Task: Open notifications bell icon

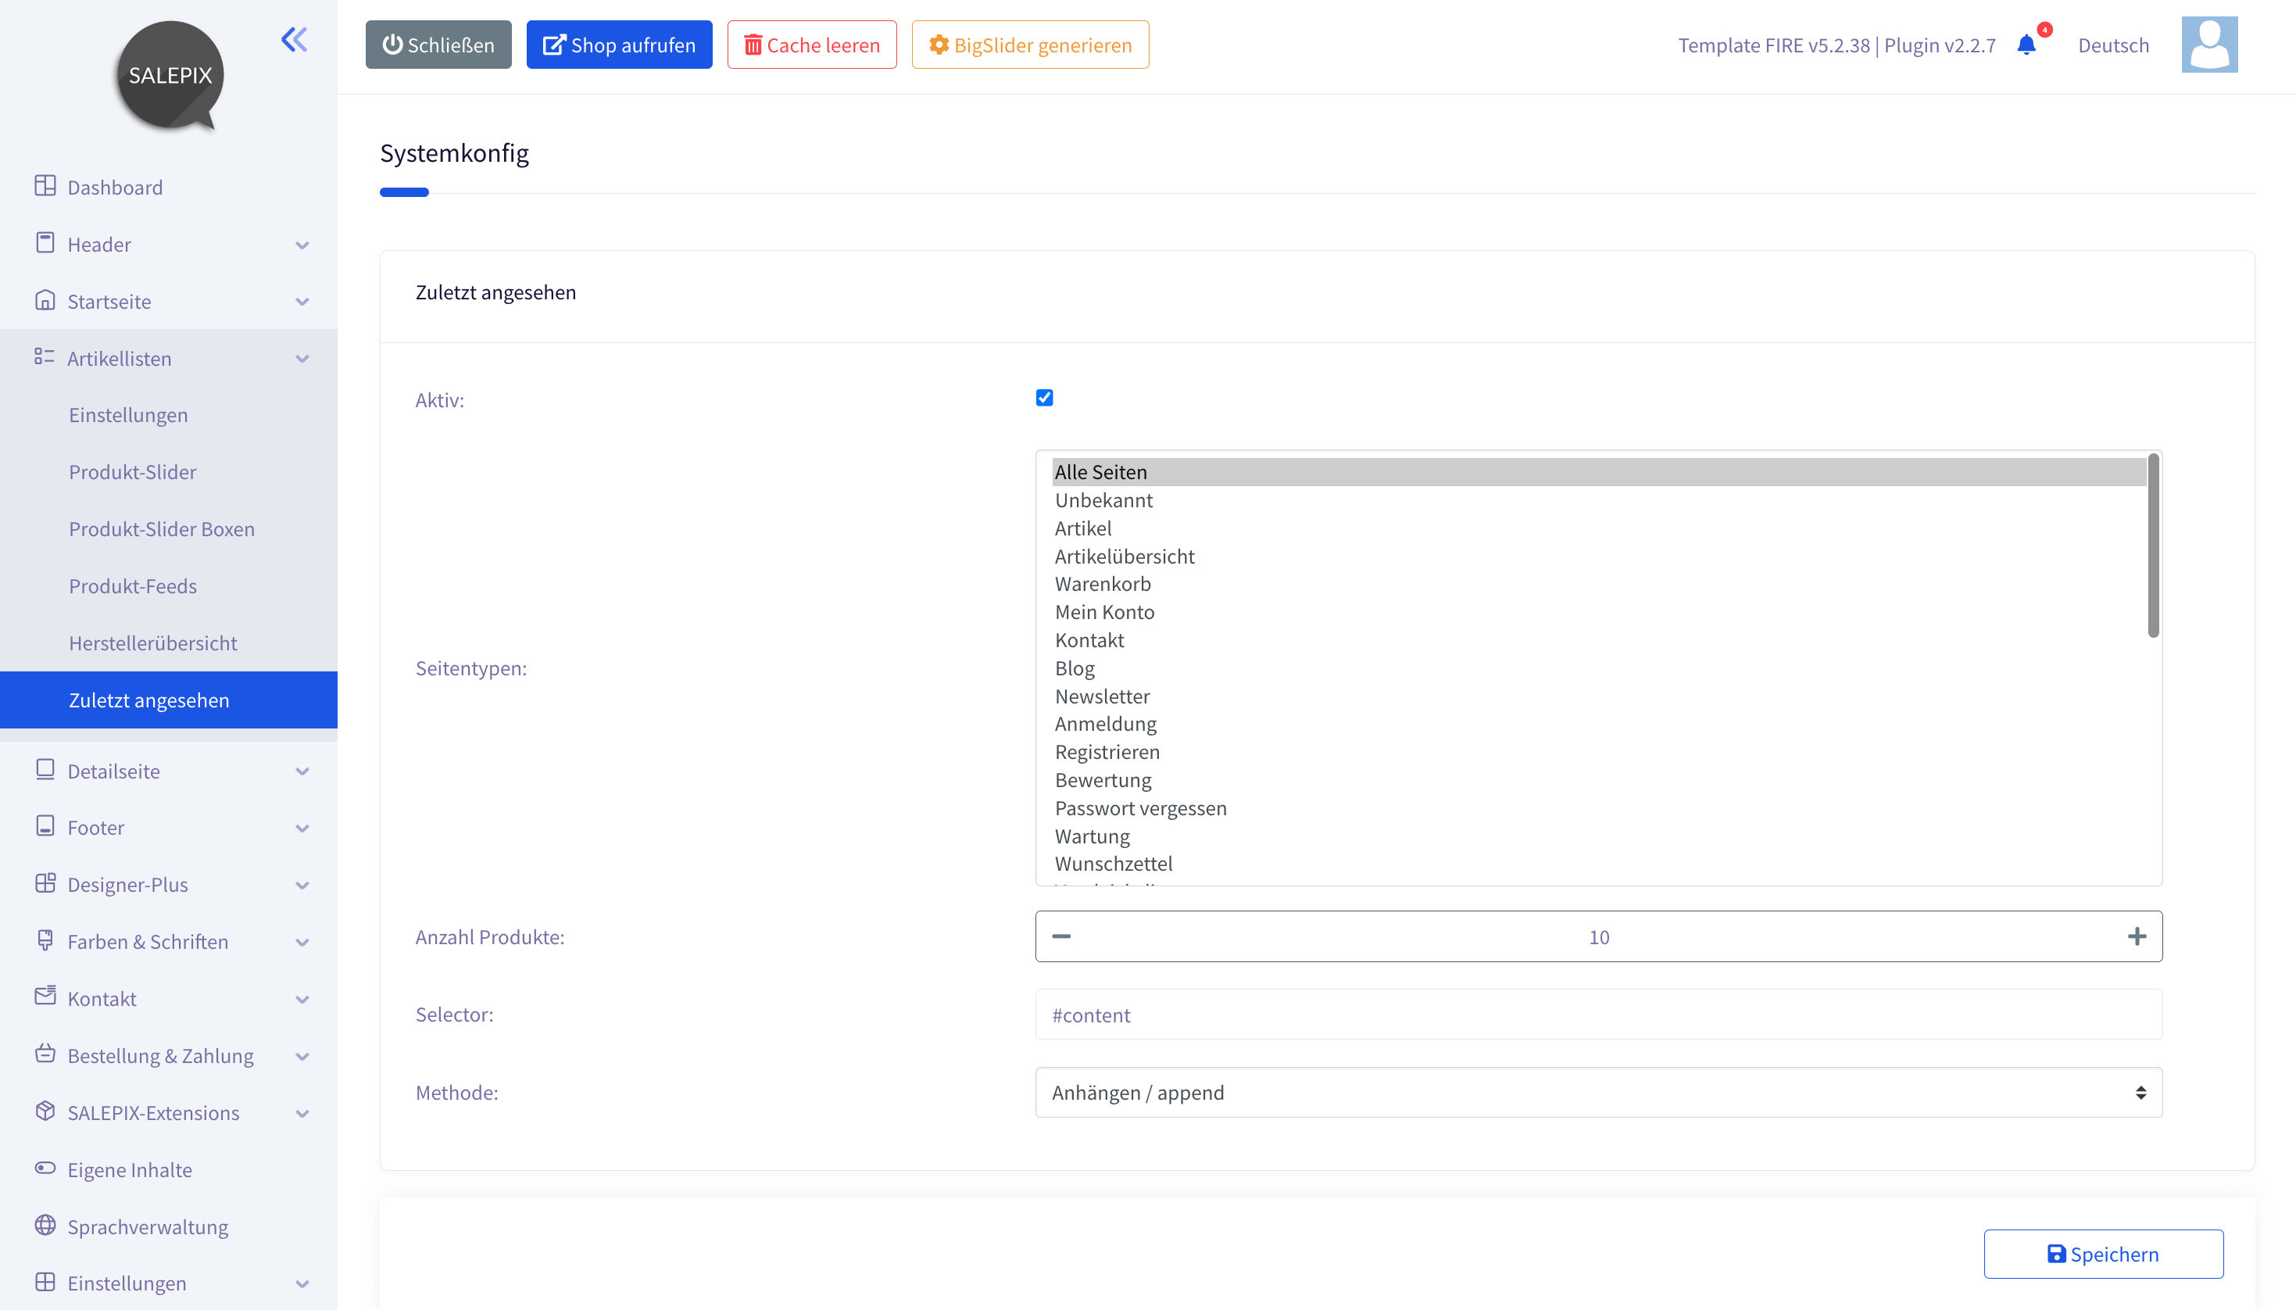Action: pos(2026,45)
